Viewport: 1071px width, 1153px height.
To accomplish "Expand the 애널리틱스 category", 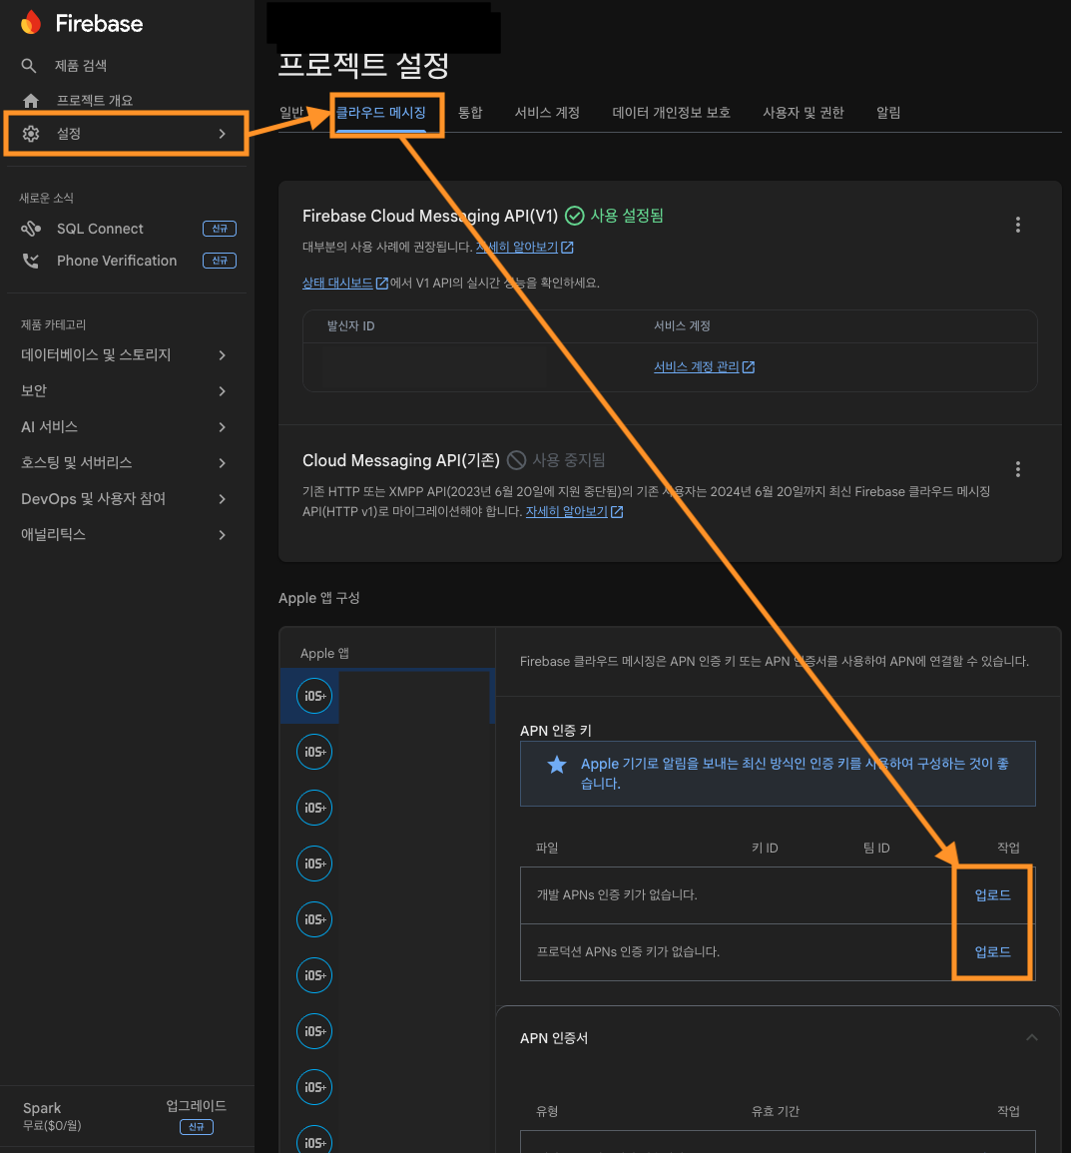I will click(x=222, y=535).
